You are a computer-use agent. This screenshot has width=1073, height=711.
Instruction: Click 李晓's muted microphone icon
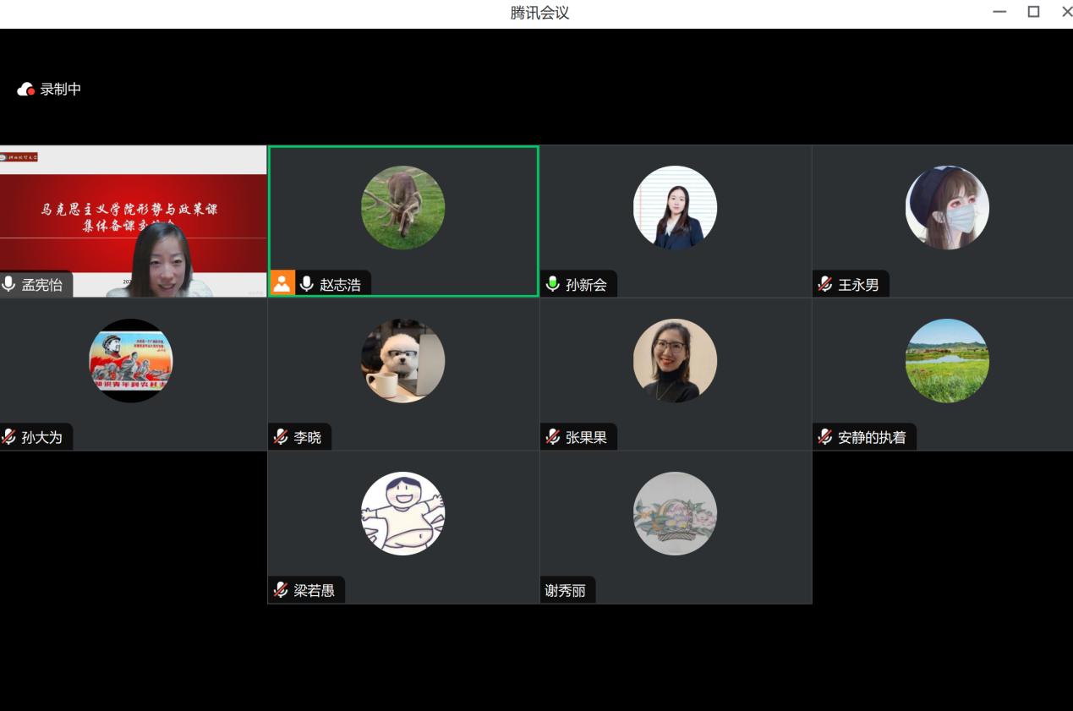tap(281, 437)
